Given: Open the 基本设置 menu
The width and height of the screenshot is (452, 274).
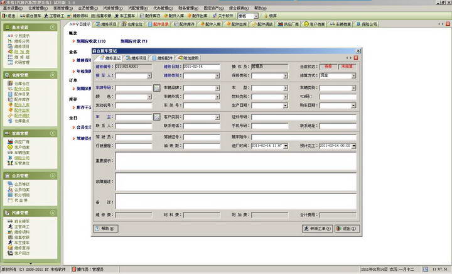Looking at the screenshot, I should pyautogui.click(x=13, y=8).
